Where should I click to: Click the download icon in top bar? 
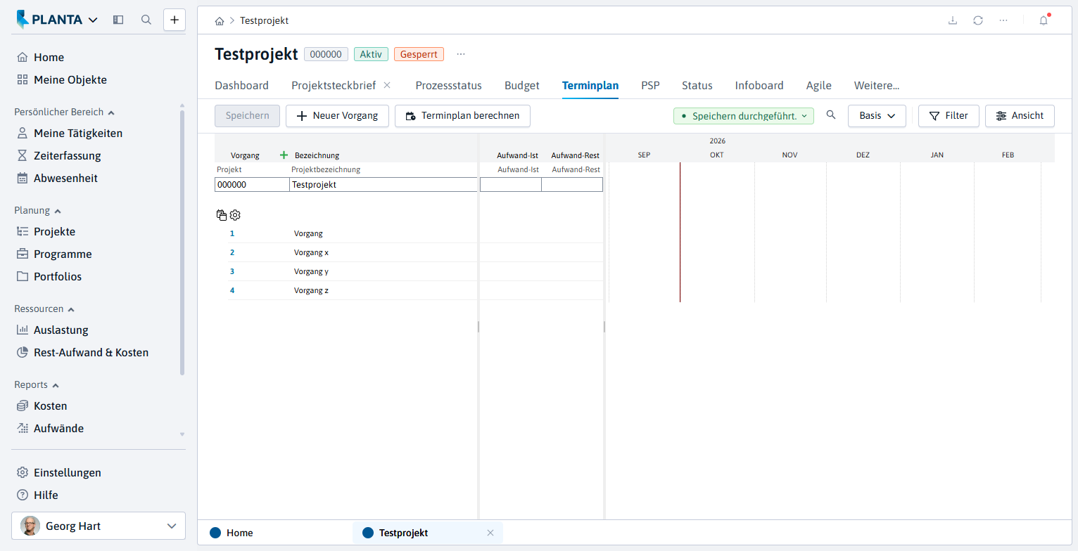pos(953,20)
